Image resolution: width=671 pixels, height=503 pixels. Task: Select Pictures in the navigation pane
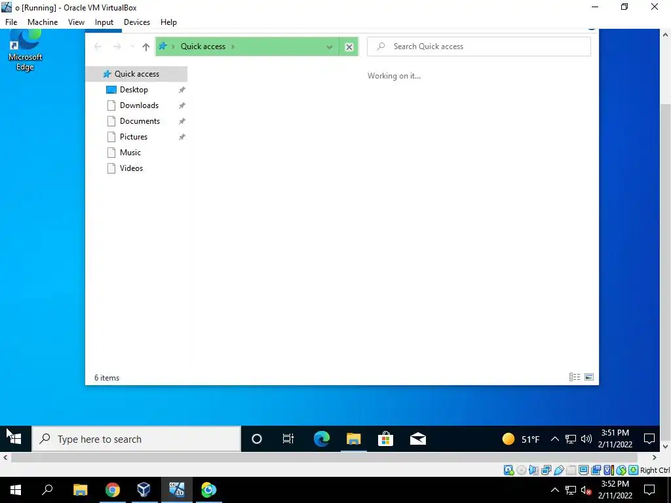coord(134,137)
